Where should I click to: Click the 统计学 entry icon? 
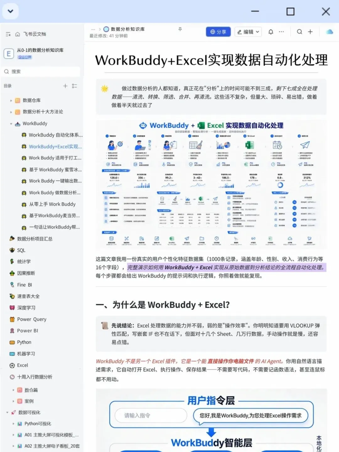[12, 261]
